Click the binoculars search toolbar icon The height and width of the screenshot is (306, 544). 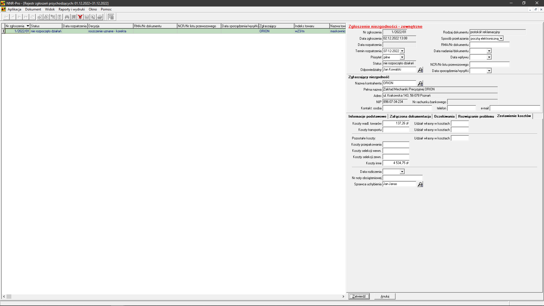click(x=67, y=17)
